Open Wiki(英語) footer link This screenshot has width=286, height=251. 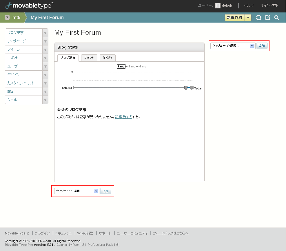tap(85, 233)
